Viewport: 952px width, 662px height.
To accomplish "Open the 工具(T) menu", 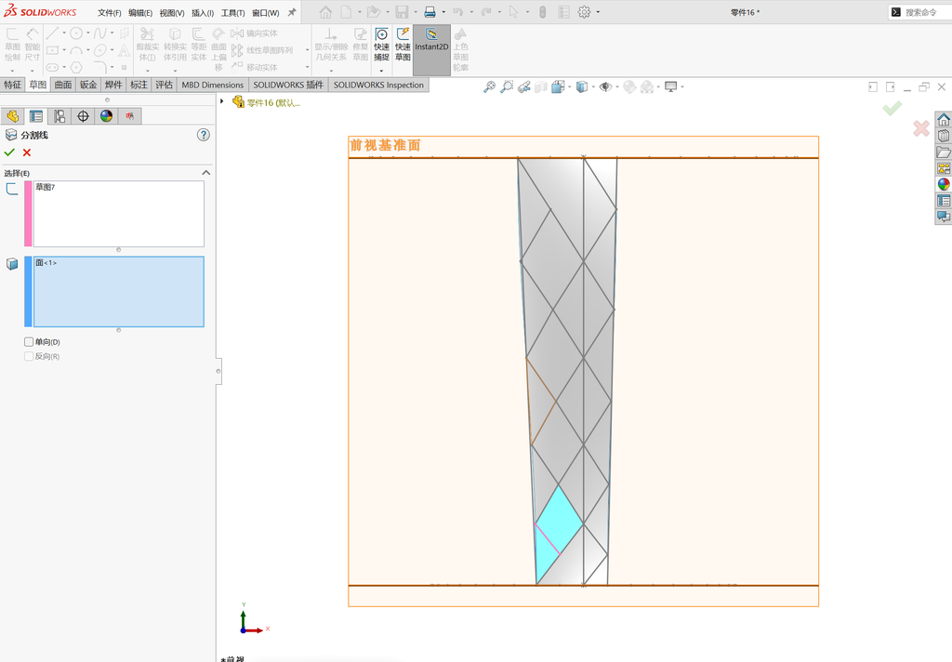I will [232, 13].
